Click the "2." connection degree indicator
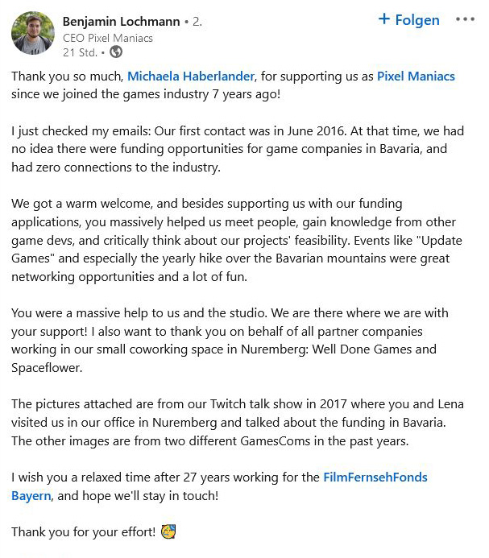489x558 pixels. coord(197,22)
